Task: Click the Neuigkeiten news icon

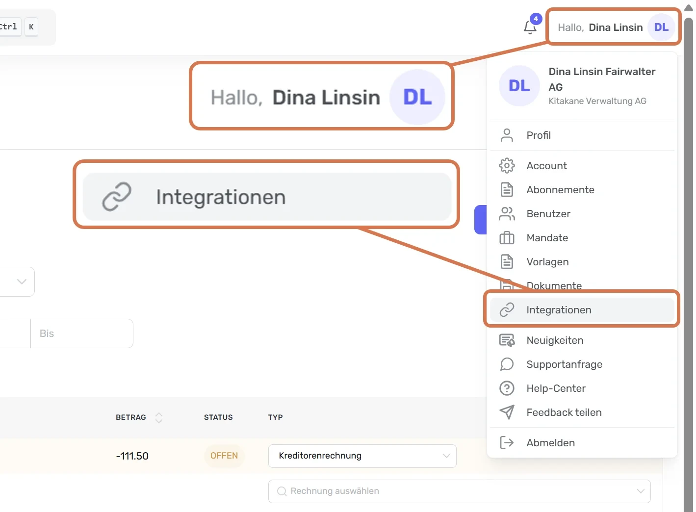Action: tap(507, 340)
